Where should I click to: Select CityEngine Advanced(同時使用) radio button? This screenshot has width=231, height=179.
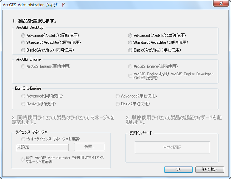(x=23, y=96)
